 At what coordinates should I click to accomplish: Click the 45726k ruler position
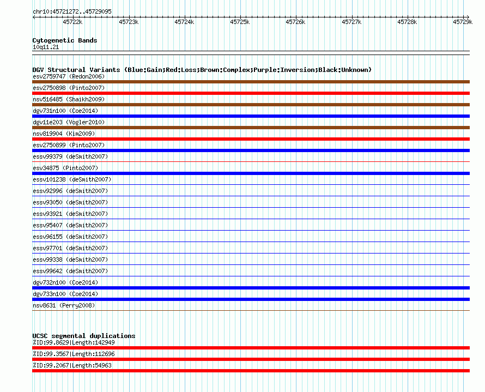pos(295,22)
